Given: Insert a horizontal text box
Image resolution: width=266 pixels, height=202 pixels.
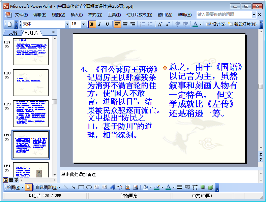Looking at the screenshot, I should (x=97, y=187).
